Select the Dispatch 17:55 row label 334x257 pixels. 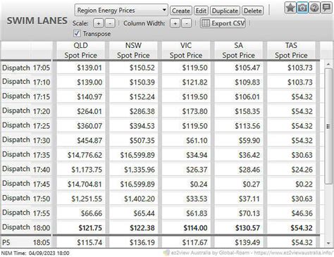point(26,213)
